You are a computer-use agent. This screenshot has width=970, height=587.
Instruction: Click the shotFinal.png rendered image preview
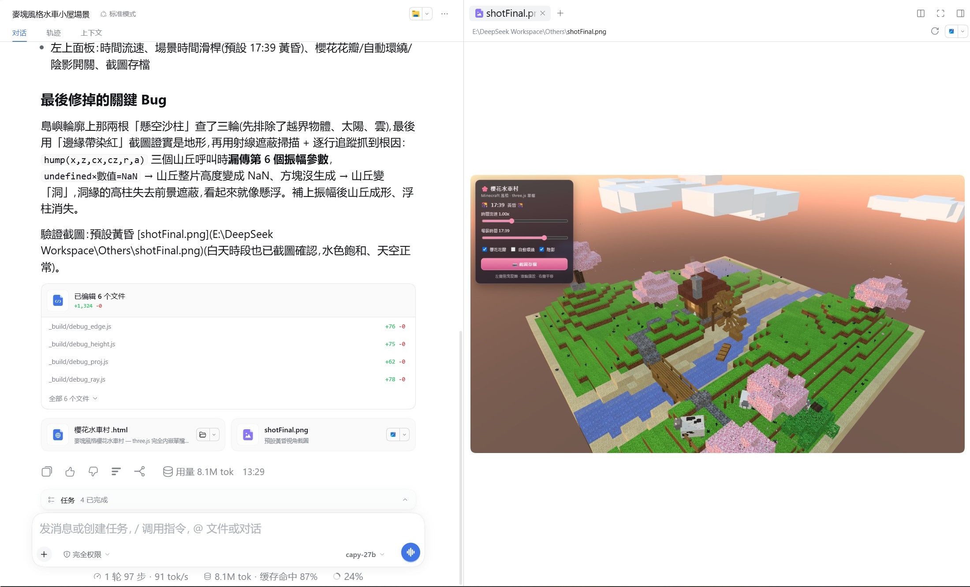click(x=717, y=314)
